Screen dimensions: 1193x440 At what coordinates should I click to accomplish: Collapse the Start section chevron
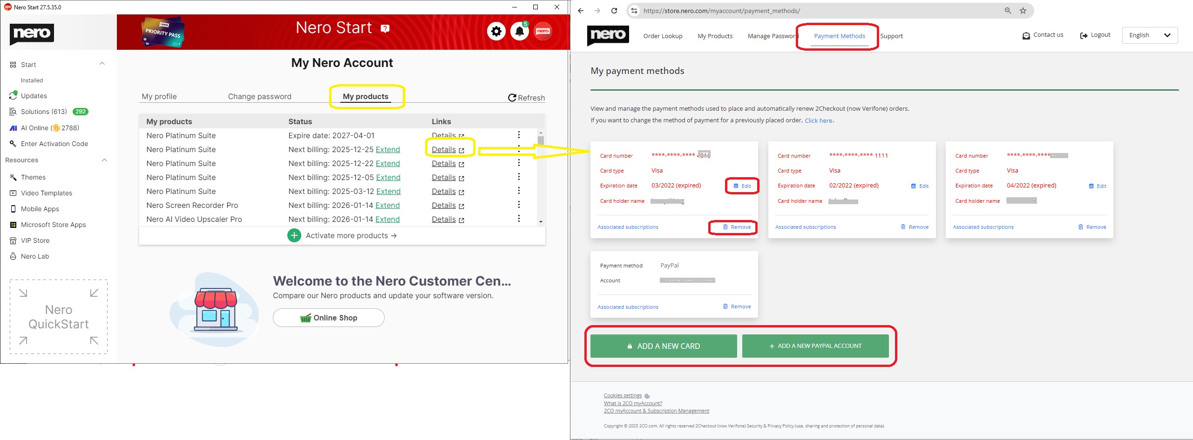point(102,64)
